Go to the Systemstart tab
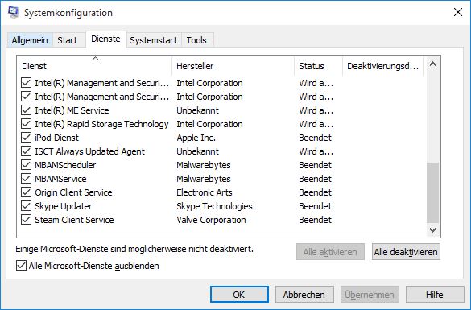 pyautogui.click(x=154, y=40)
